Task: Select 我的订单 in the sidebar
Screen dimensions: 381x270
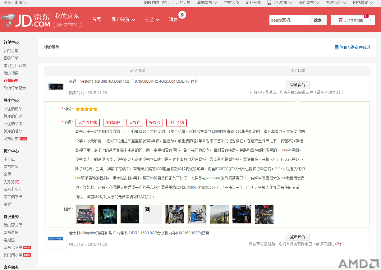Action: point(11,51)
